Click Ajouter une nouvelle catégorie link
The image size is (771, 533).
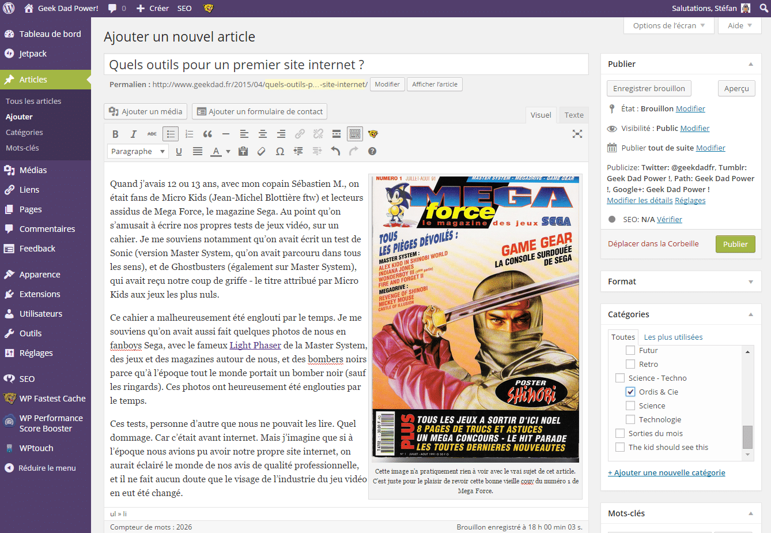(666, 472)
